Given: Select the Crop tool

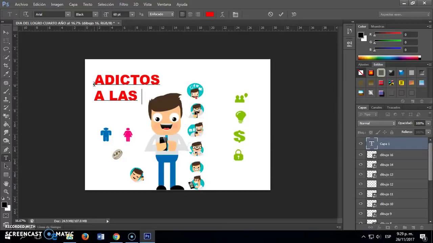Looking at the screenshot, I should pos(6,65).
